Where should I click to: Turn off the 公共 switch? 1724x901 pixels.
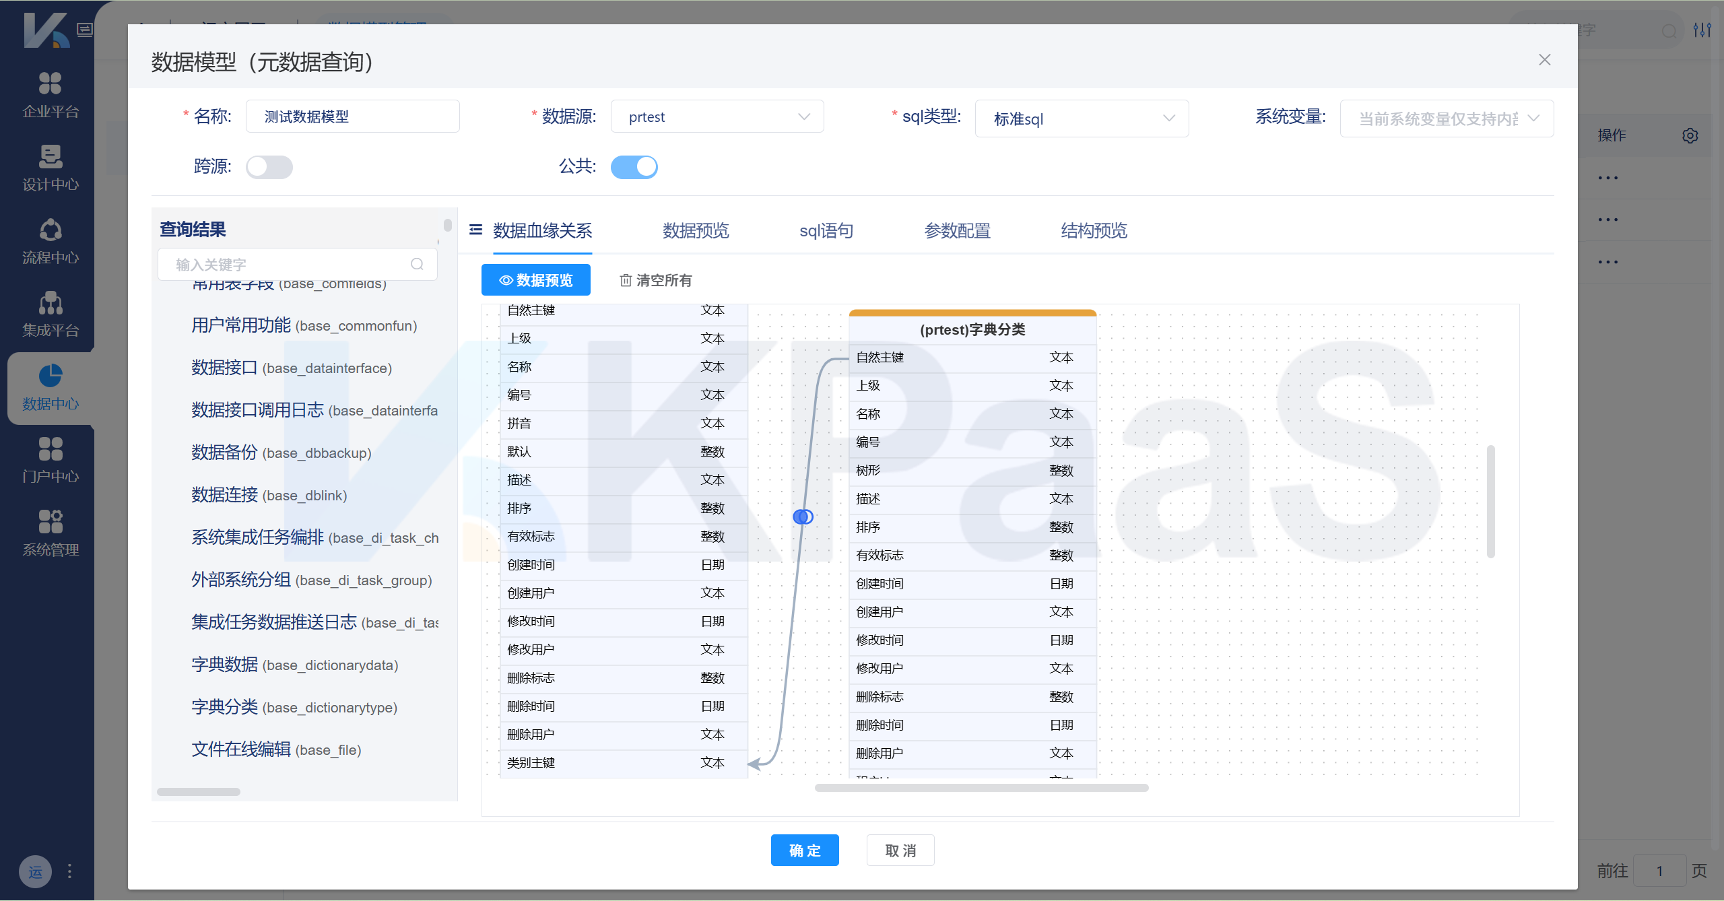click(634, 166)
